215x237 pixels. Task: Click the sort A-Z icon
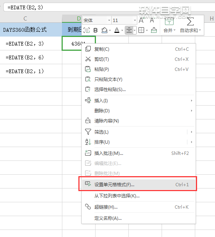(x=88, y=142)
